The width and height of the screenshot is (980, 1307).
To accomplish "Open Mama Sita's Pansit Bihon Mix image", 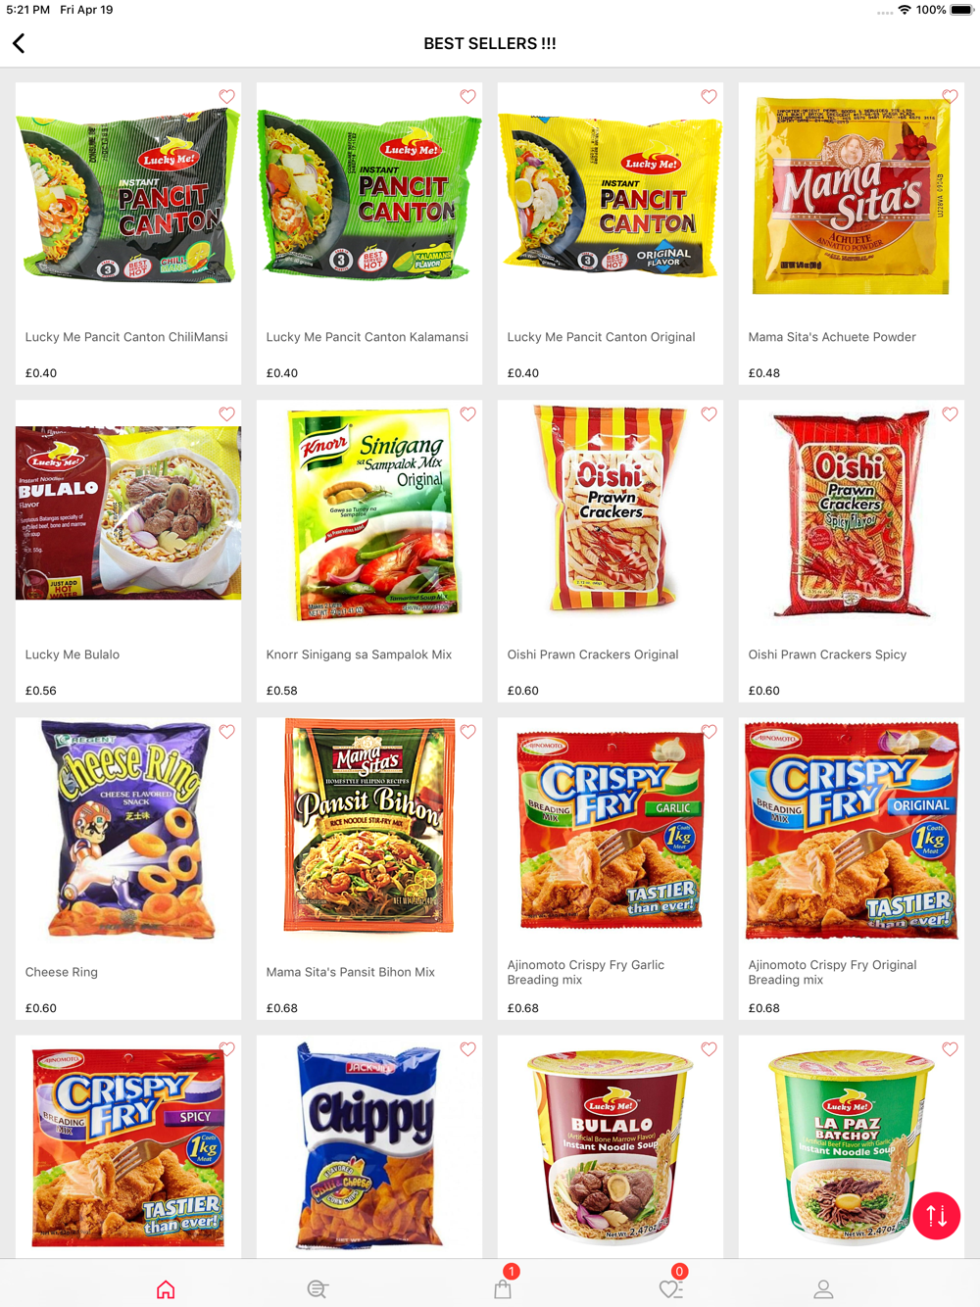I will pos(369,826).
